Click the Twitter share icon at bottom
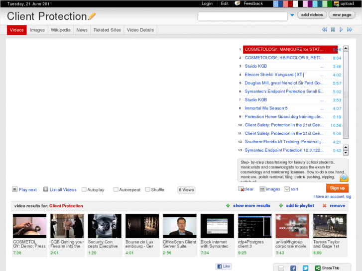This screenshot has height=271, width=362. pyautogui.click(x=305, y=268)
